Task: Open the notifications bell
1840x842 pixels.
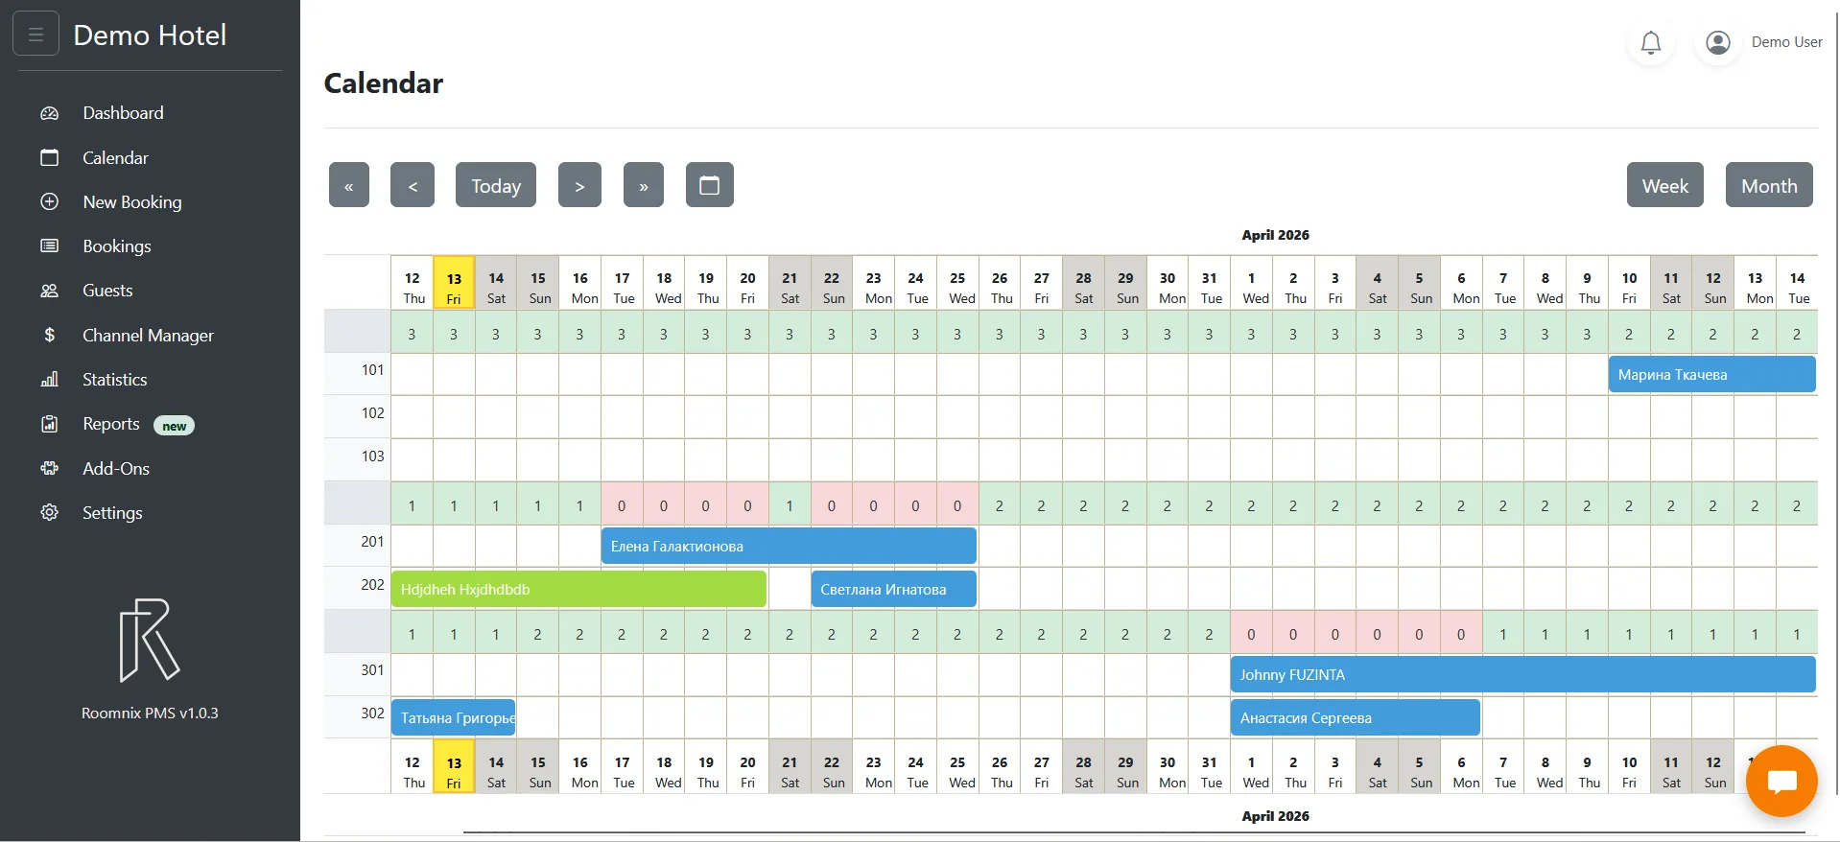Action: point(1650,42)
